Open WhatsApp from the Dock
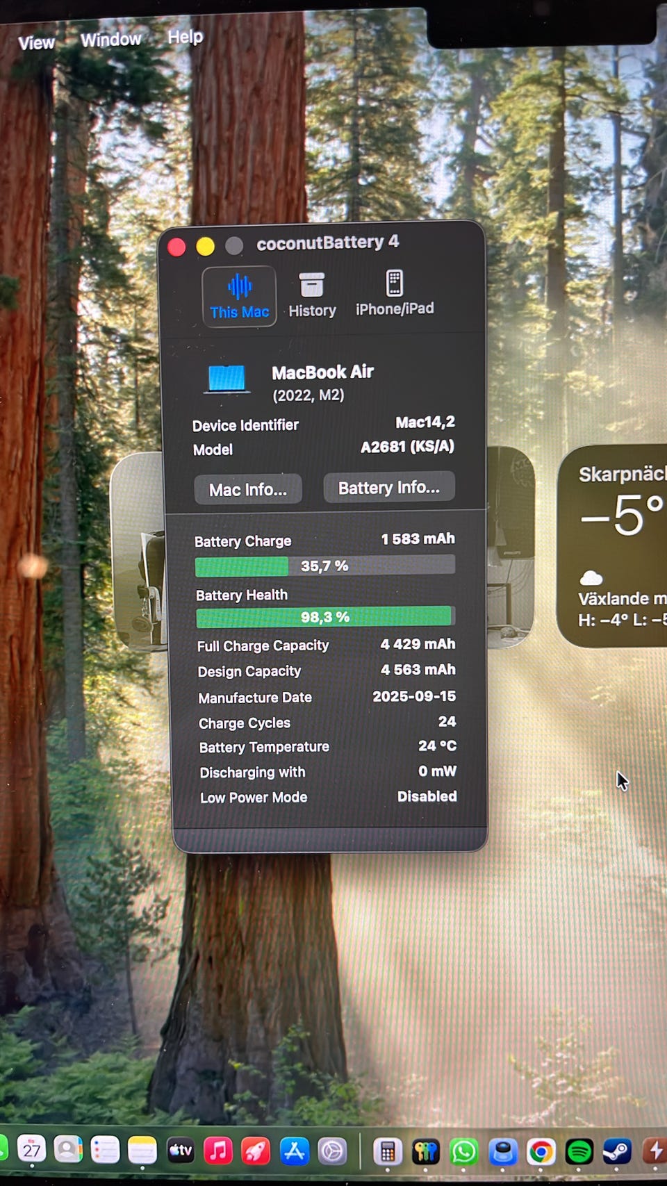The image size is (667, 1186). click(x=464, y=1152)
